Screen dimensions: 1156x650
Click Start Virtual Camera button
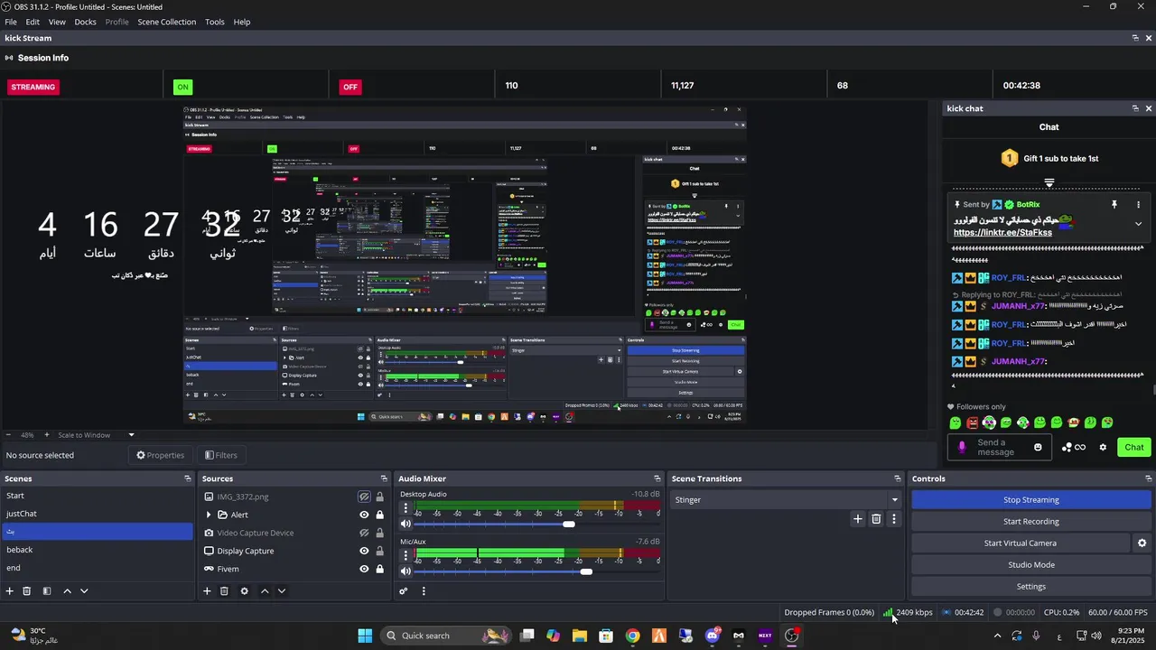1021,543
